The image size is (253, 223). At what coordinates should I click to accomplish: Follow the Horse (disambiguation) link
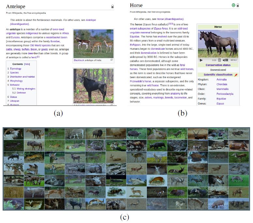[x=170, y=19]
